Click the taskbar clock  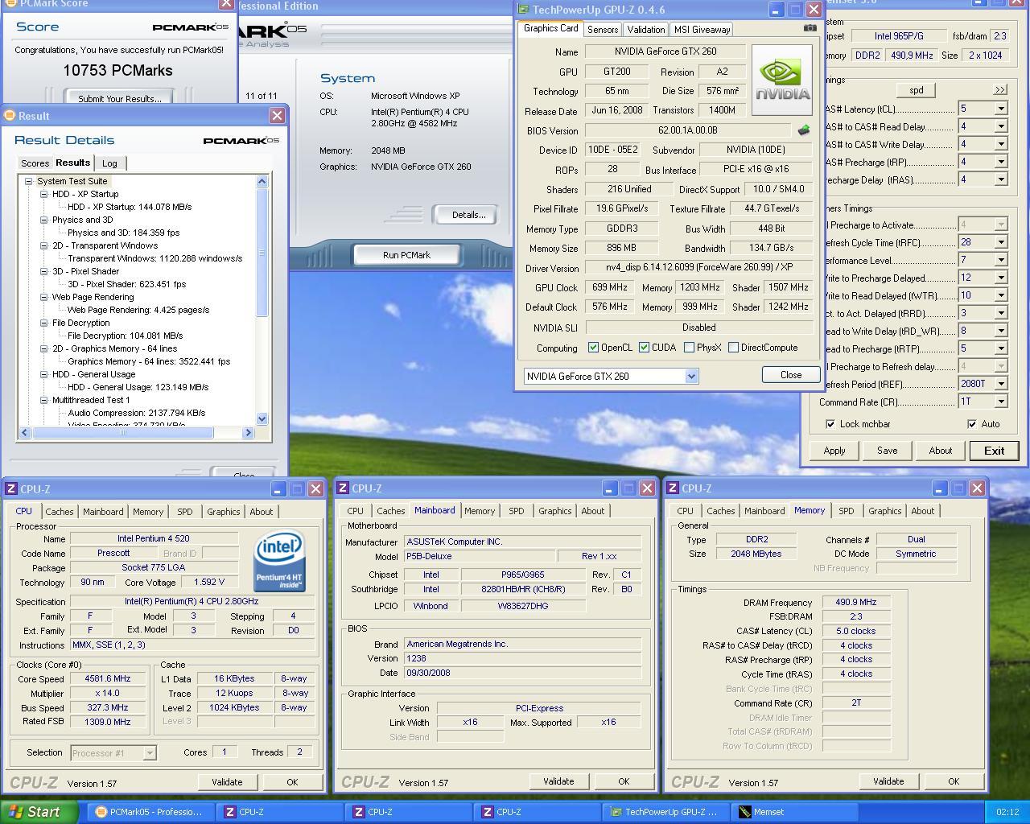point(1007,812)
